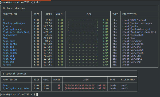This screenshot has width=160, height=97.
Task: Click the zroot/jails filesystem name
Action: [x=130, y=26]
